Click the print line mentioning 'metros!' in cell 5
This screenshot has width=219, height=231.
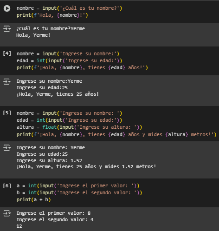pyautogui.click(x=116, y=134)
